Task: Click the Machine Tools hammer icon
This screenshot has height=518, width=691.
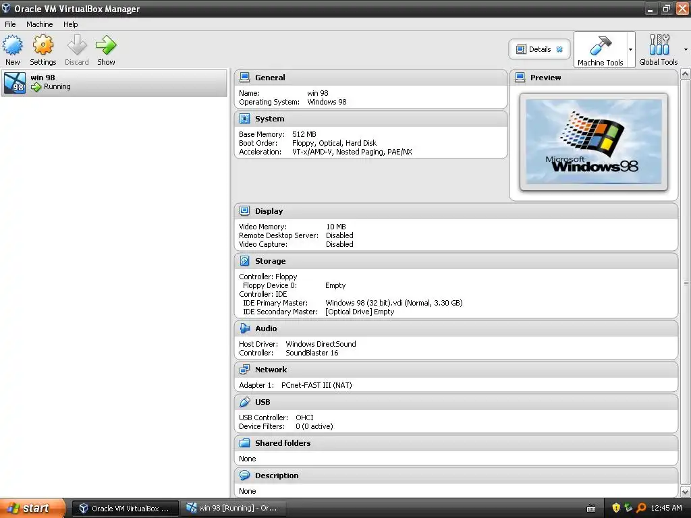Action: 600,46
